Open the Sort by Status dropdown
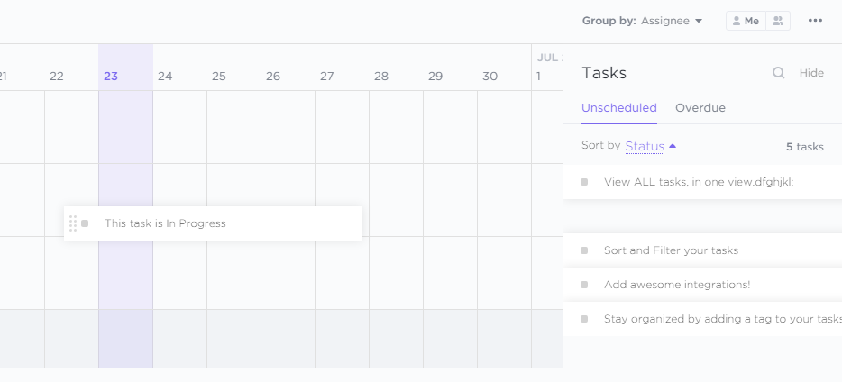The image size is (842, 382). 645,146
